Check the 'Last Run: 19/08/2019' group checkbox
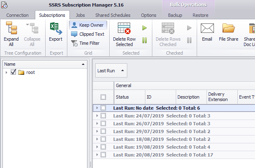255x168 pixels. click(x=103, y=147)
